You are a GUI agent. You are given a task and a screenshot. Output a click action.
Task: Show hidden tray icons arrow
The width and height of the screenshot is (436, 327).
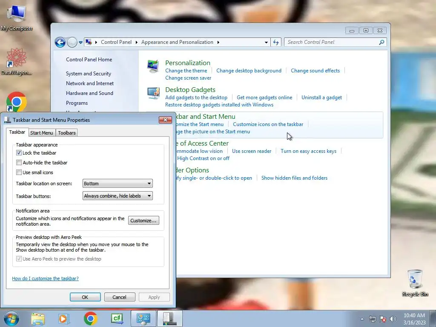click(362, 319)
